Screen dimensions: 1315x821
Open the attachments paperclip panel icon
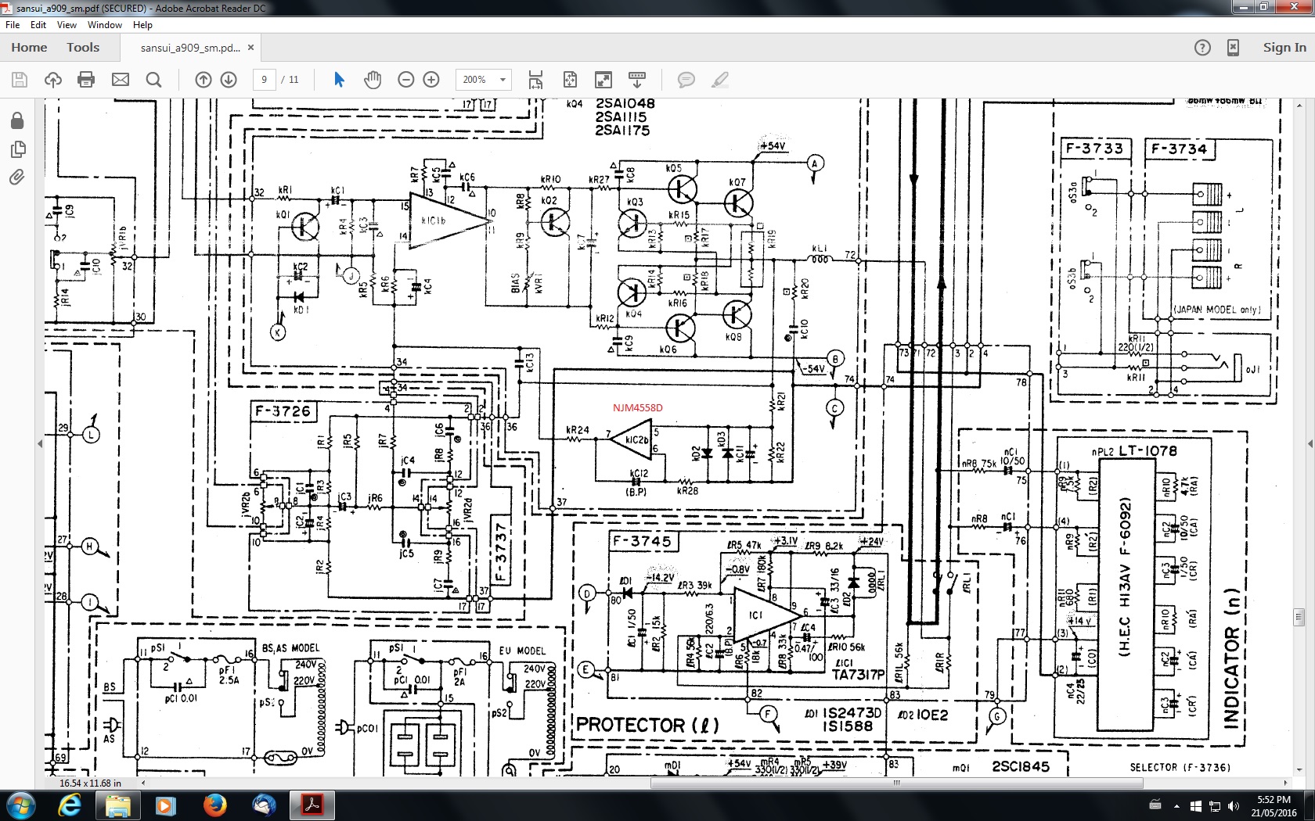tap(17, 177)
